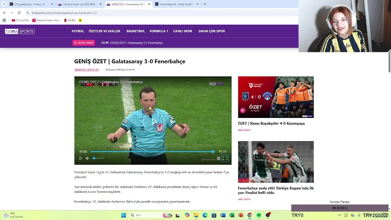Screen dimensions: 391x220
Task: Reload the current page
Action: [19, 13]
